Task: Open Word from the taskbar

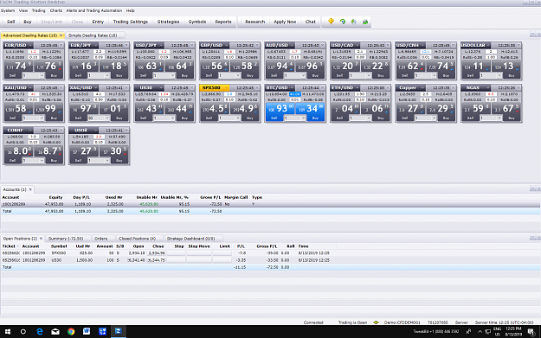Action: (x=87, y=331)
